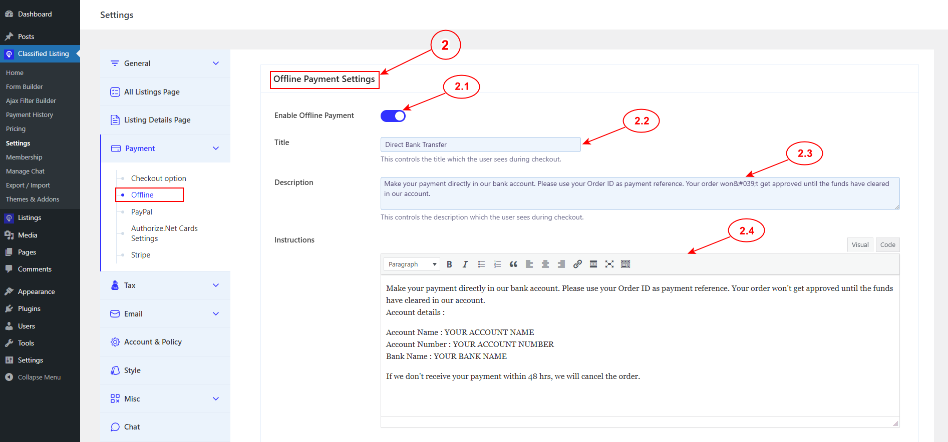Viewport: 948px width, 442px height.
Task: Open the Offline payment submenu item
Action: click(x=142, y=195)
